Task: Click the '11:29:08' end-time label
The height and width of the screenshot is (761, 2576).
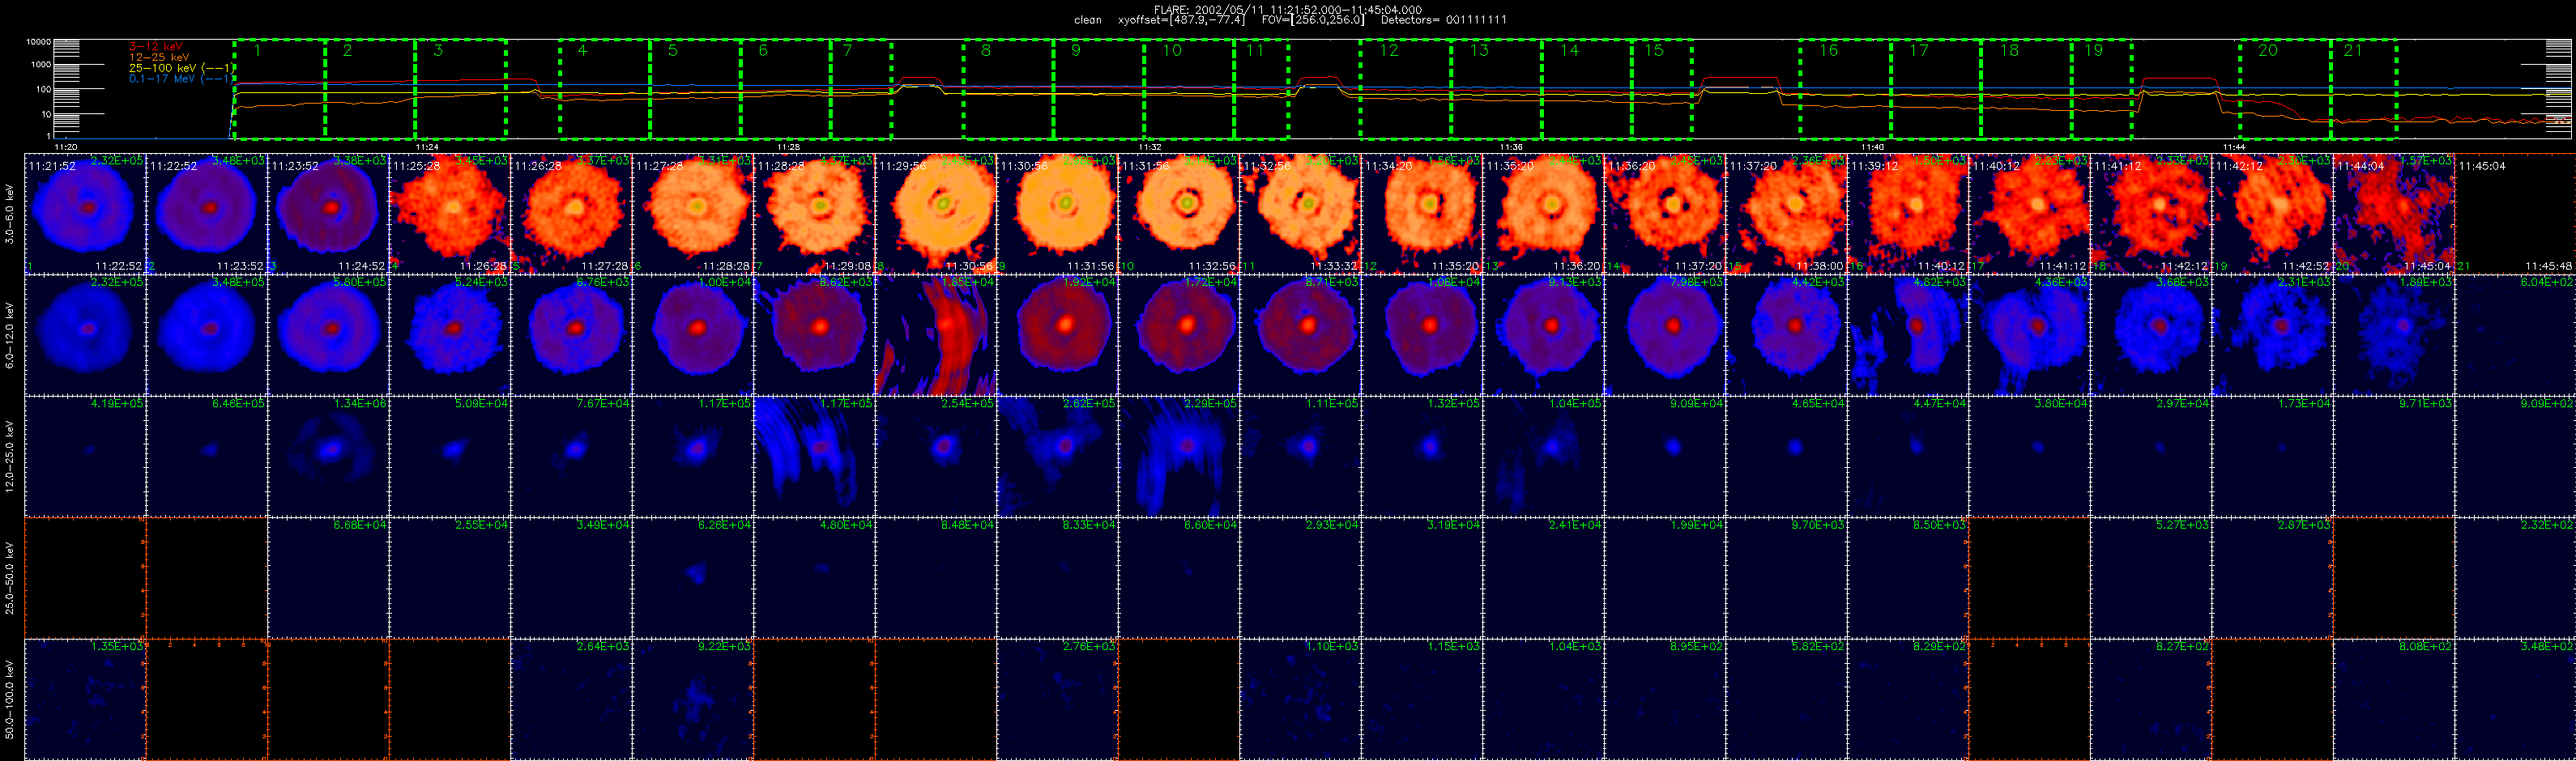Action: 847,267
